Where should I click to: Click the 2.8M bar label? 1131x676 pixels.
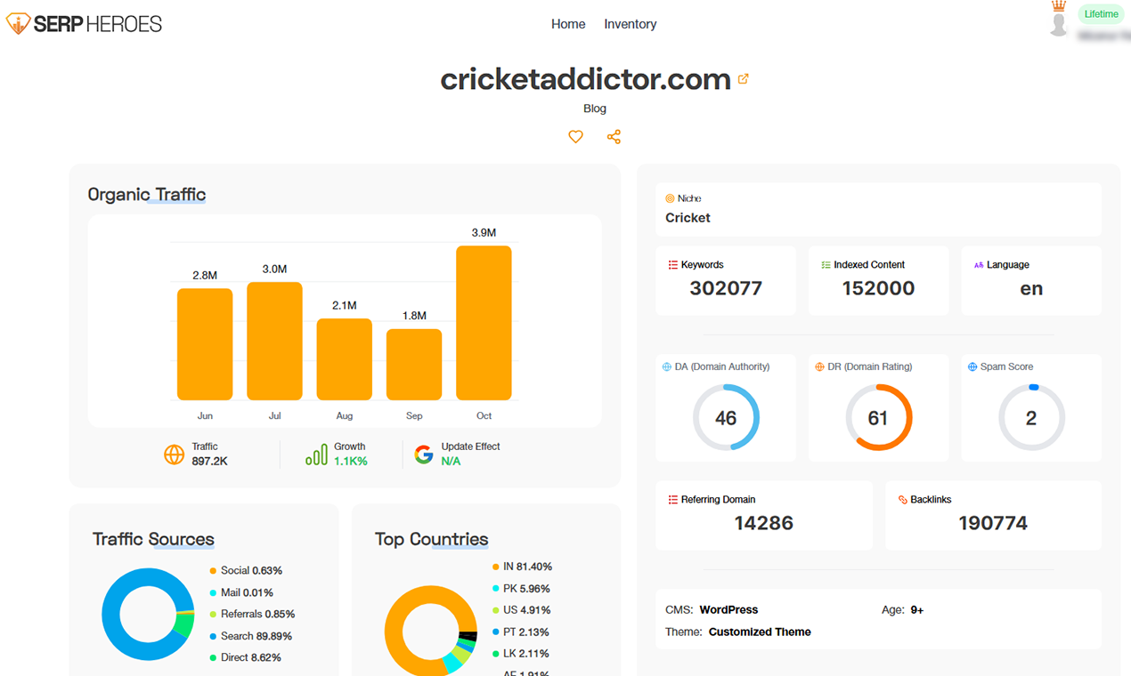click(205, 276)
